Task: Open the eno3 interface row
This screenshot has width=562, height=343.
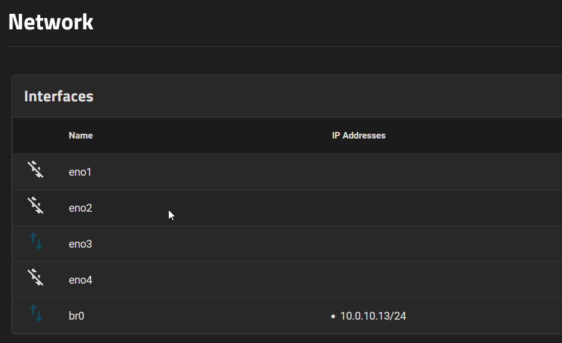Action: [x=80, y=244]
